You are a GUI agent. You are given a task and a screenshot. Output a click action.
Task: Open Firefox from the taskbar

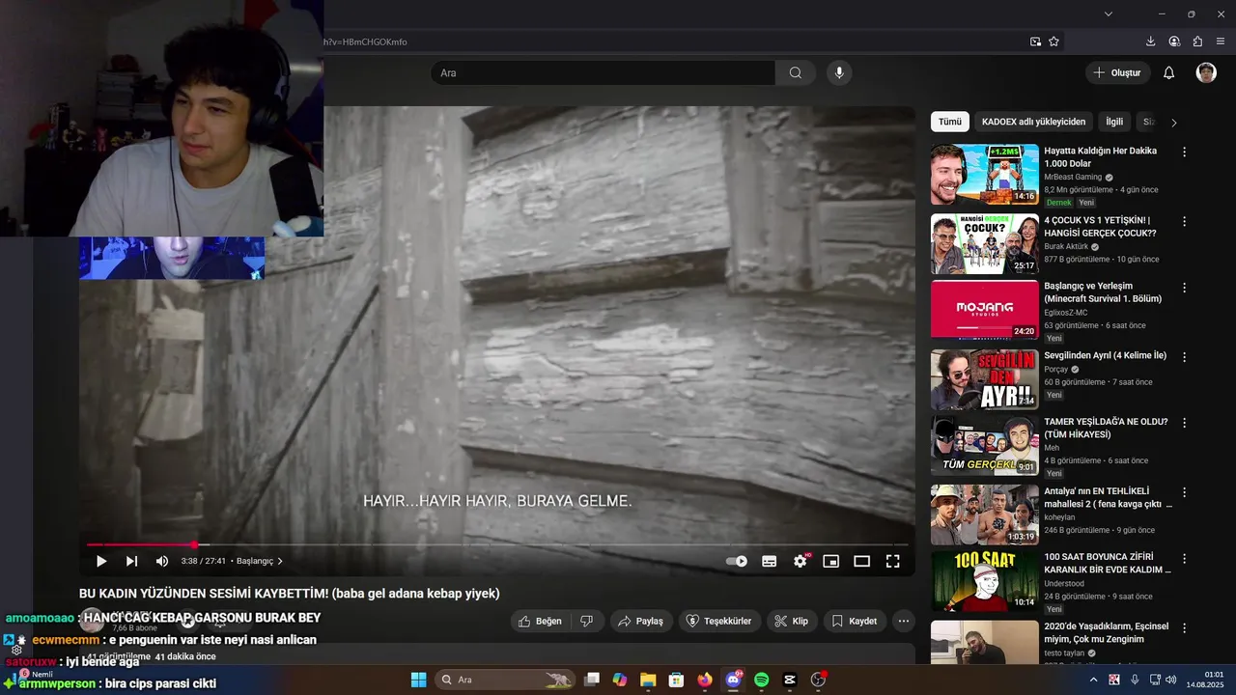705,680
